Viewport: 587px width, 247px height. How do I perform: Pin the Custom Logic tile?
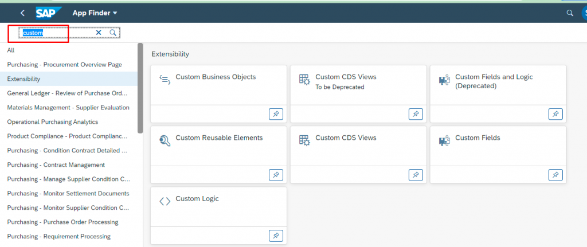[x=276, y=236]
